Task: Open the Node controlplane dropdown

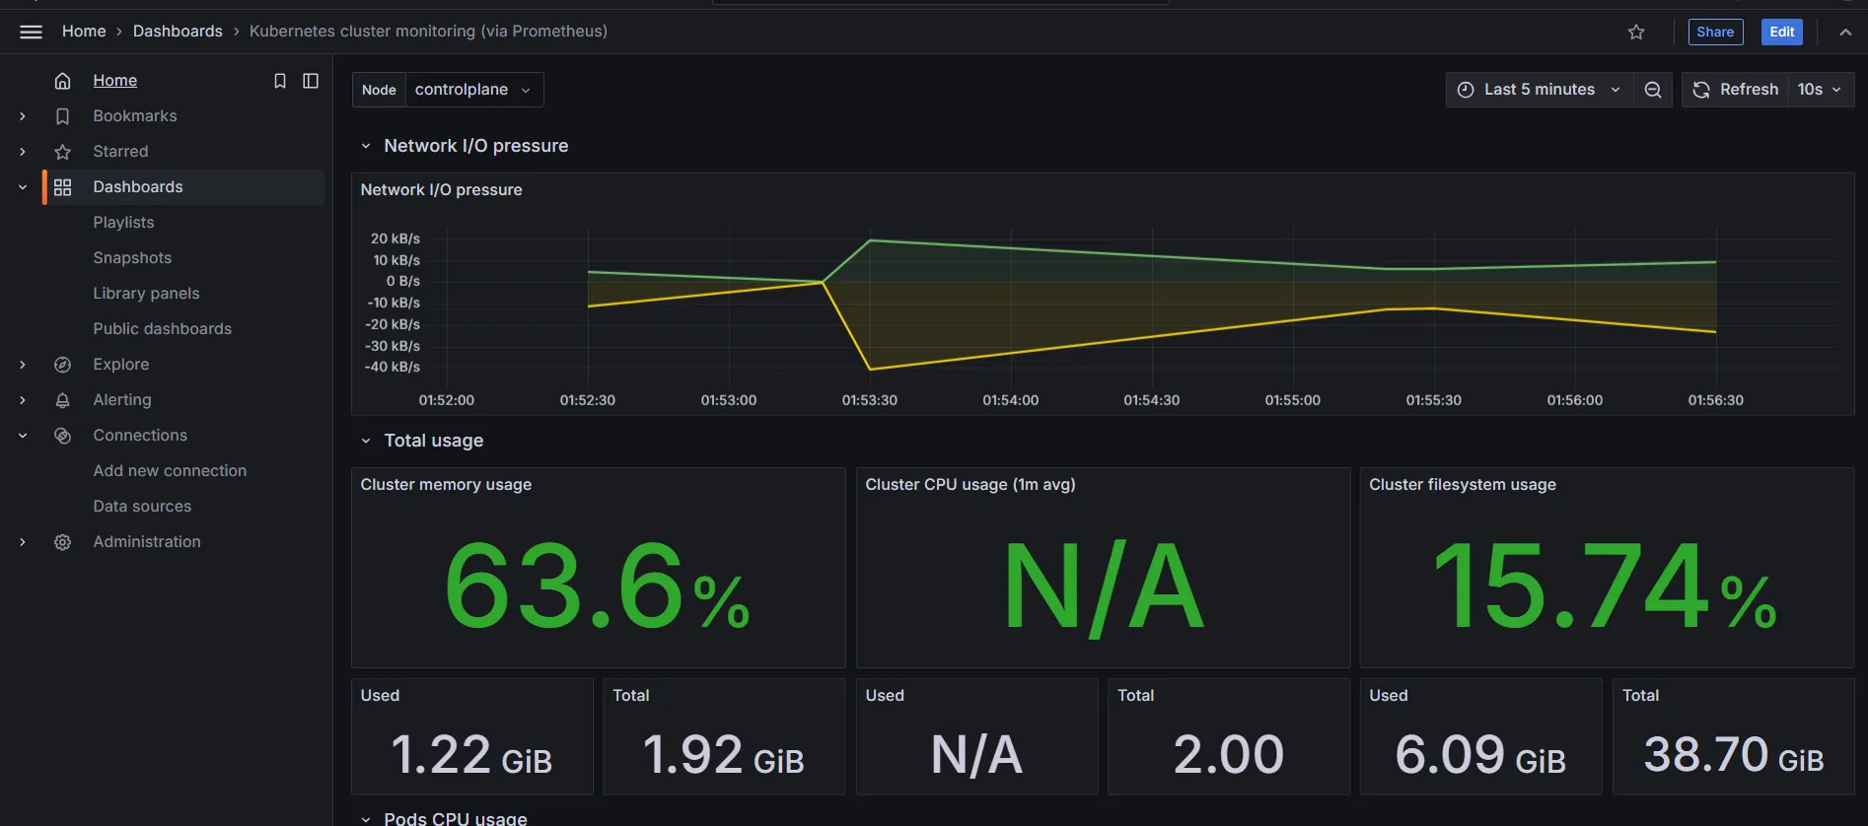Action: tap(473, 90)
